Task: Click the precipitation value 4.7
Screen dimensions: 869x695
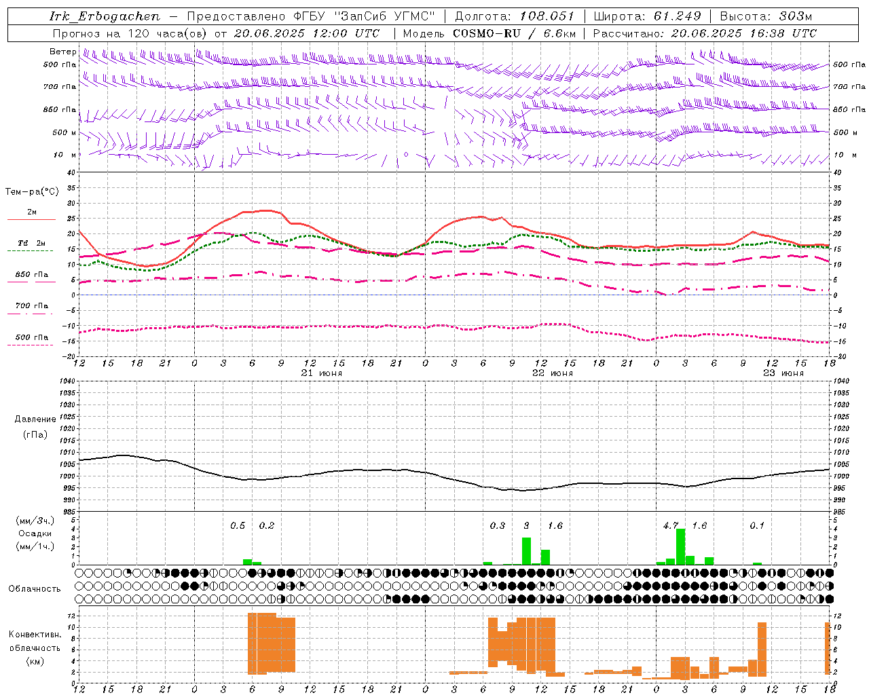Action: pos(671,525)
